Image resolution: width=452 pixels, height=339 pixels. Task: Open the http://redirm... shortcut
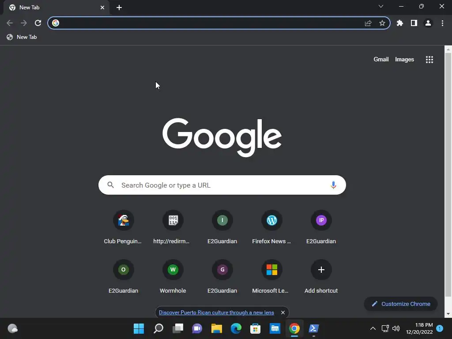click(173, 227)
